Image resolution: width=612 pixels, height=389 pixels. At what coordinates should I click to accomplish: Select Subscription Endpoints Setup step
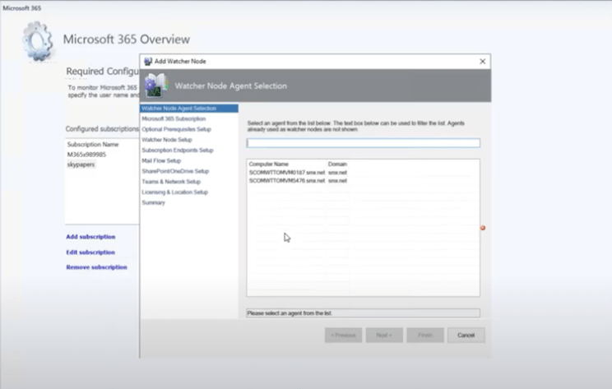(x=178, y=151)
